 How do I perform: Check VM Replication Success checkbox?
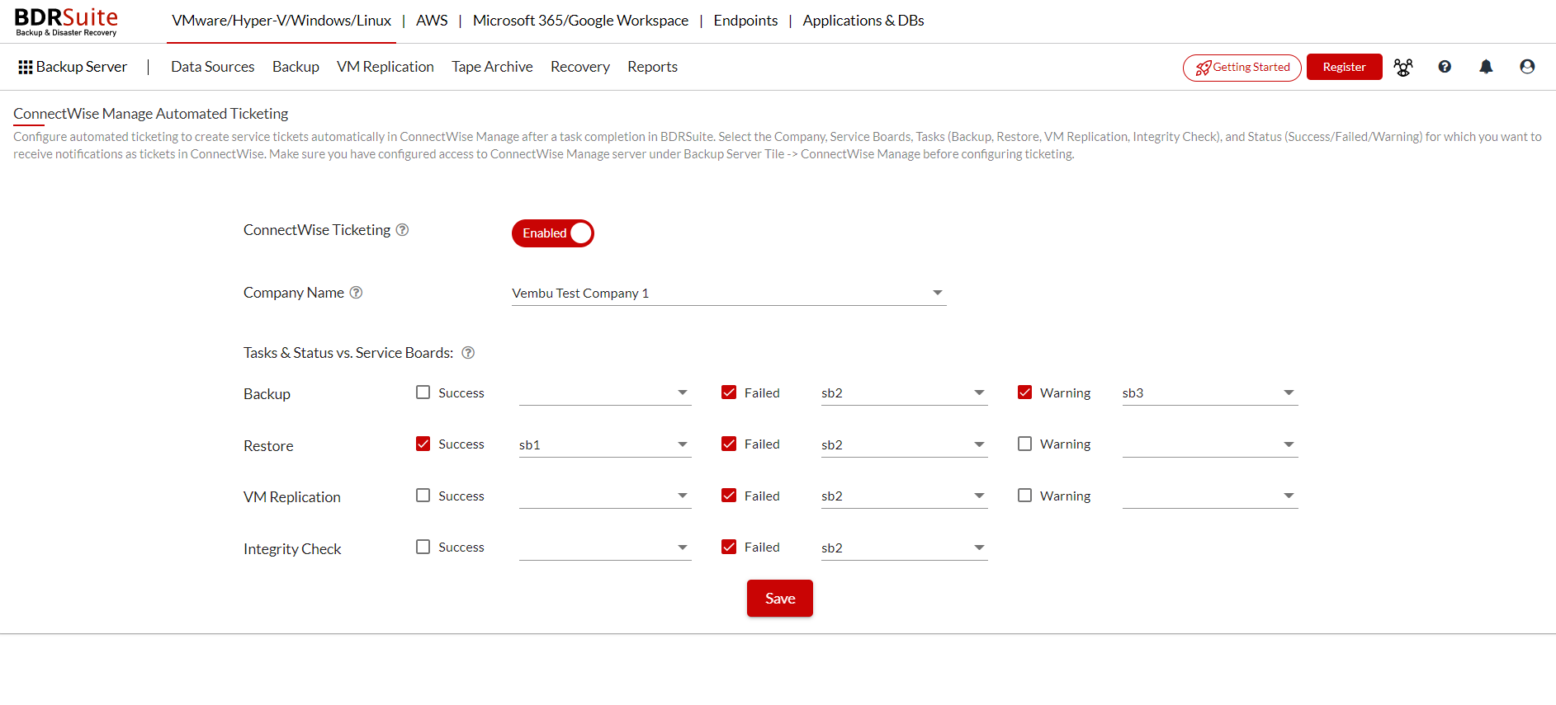(423, 496)
